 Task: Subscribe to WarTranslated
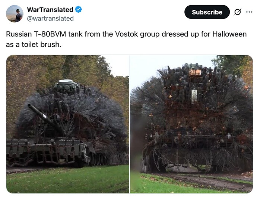click(x=207, y=12)
